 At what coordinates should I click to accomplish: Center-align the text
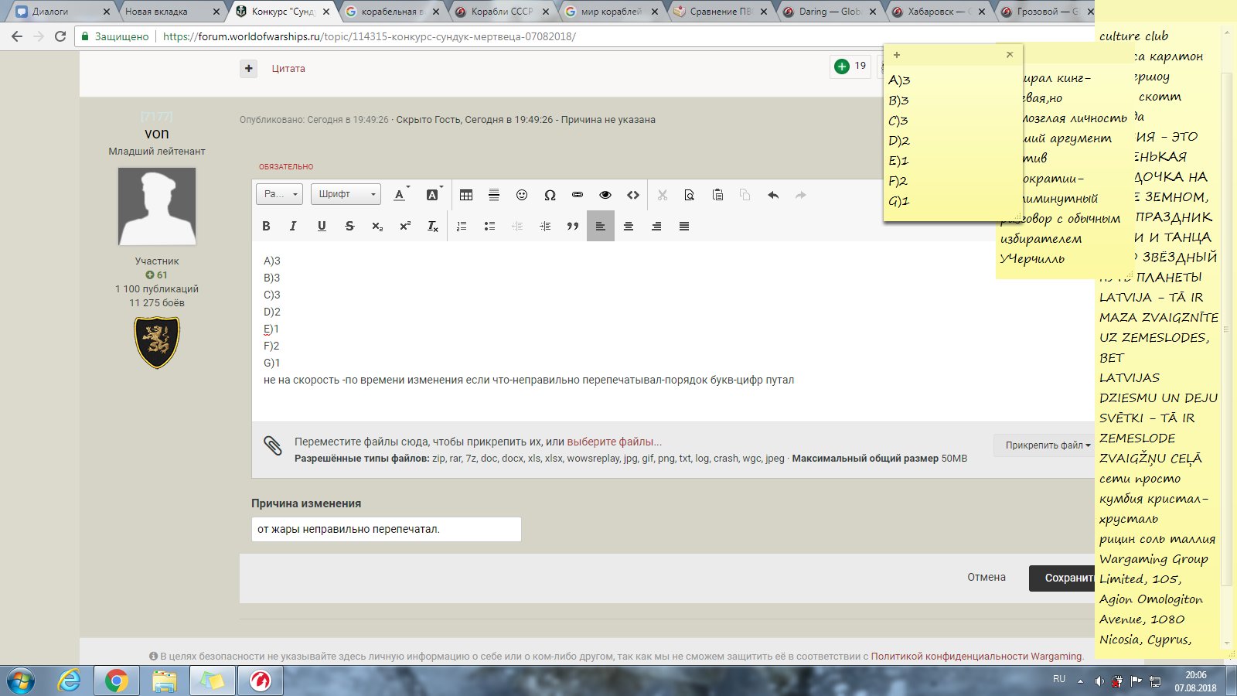click(629, 226)
